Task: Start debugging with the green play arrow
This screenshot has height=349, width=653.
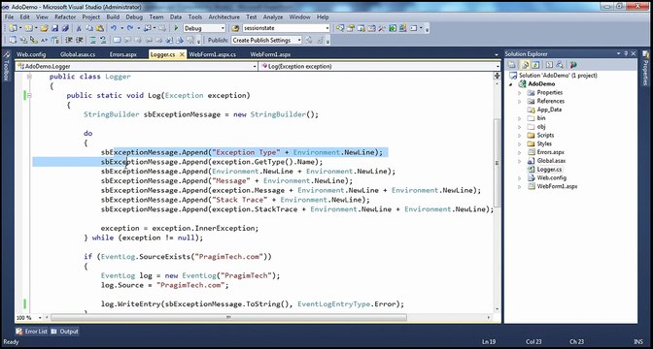Action: point(176,28)
